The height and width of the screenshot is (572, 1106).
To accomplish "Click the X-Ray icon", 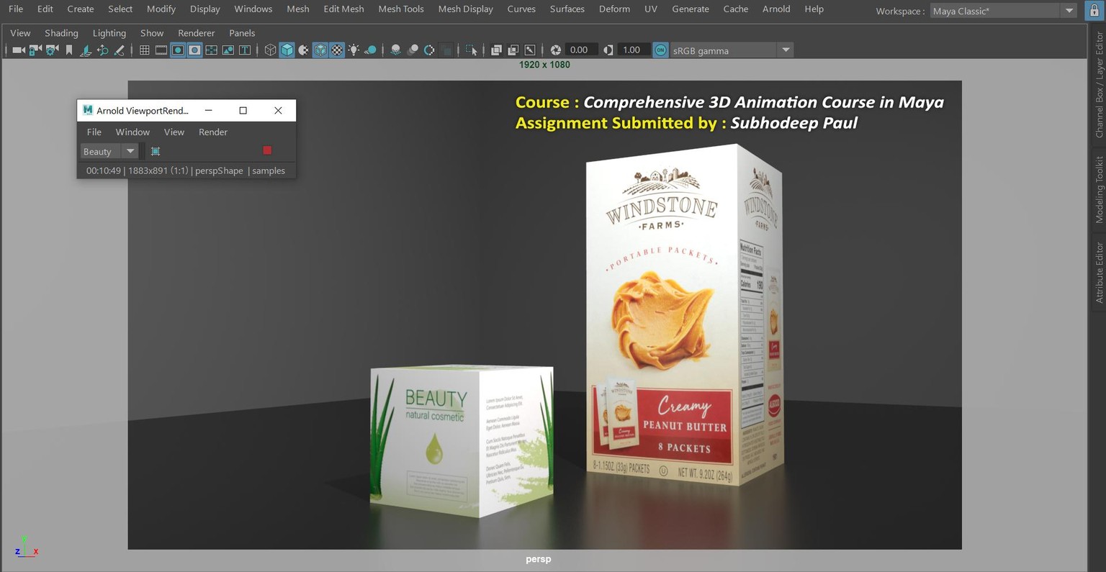I will tap(496, 50).
